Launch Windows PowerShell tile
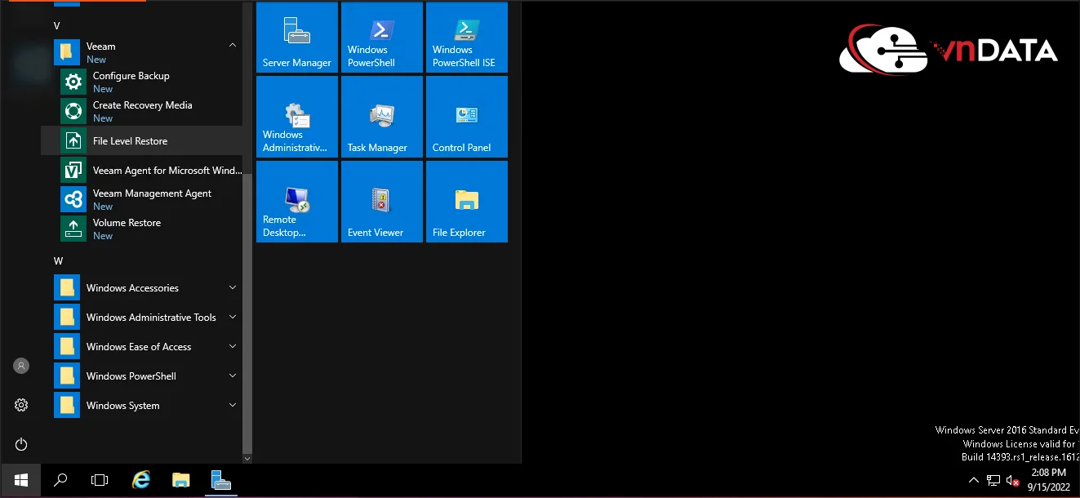 382,37
